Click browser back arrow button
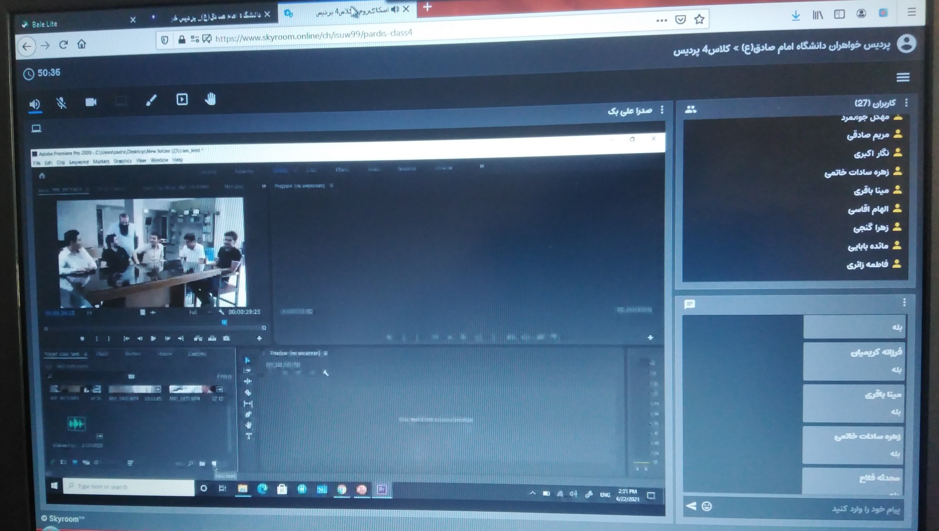Screen dimensions: 939x531 26,46
